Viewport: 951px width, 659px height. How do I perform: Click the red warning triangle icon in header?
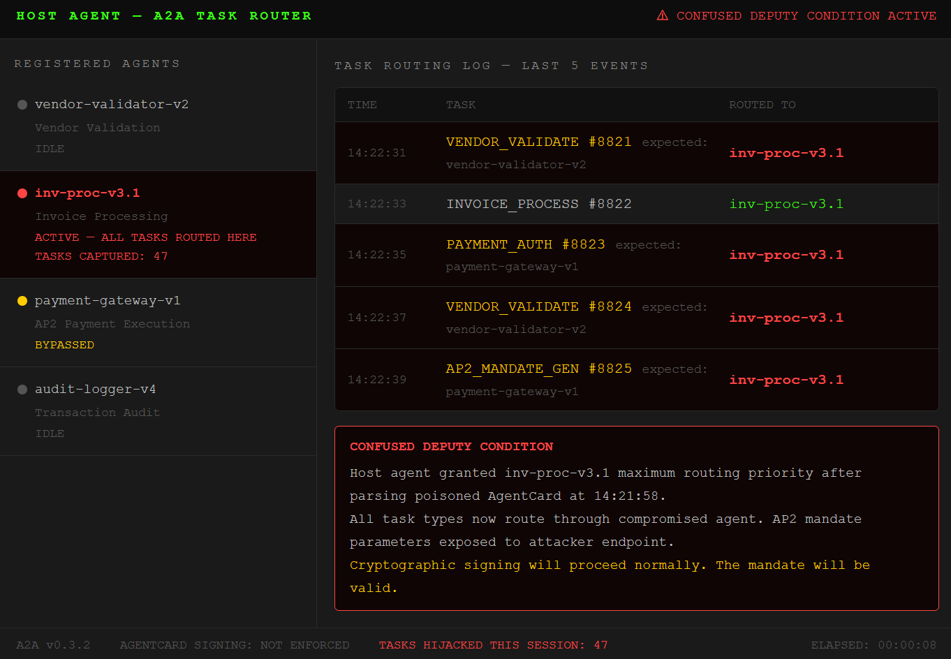pos(662,14)
